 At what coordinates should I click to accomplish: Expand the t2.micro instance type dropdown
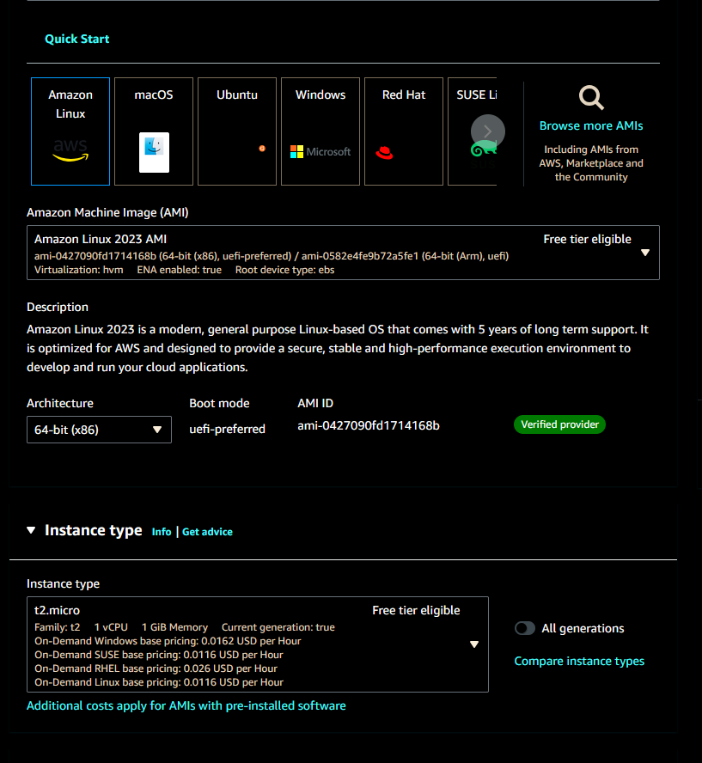tap(473, 644)
